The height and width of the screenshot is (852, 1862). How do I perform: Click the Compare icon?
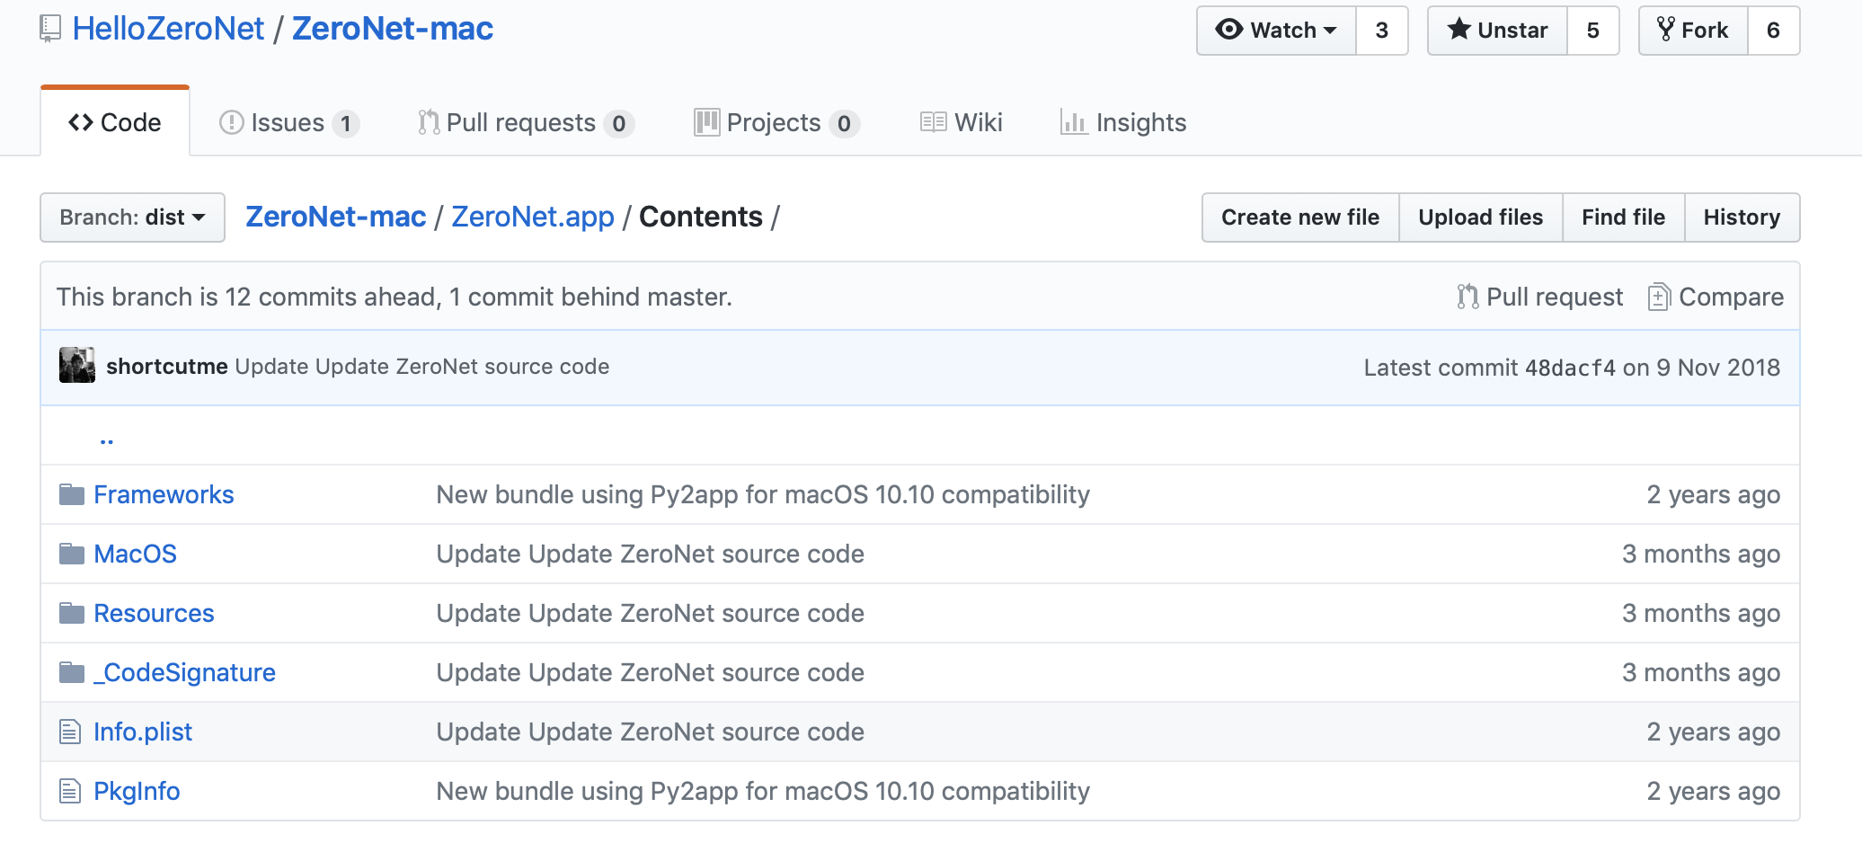1661,296
